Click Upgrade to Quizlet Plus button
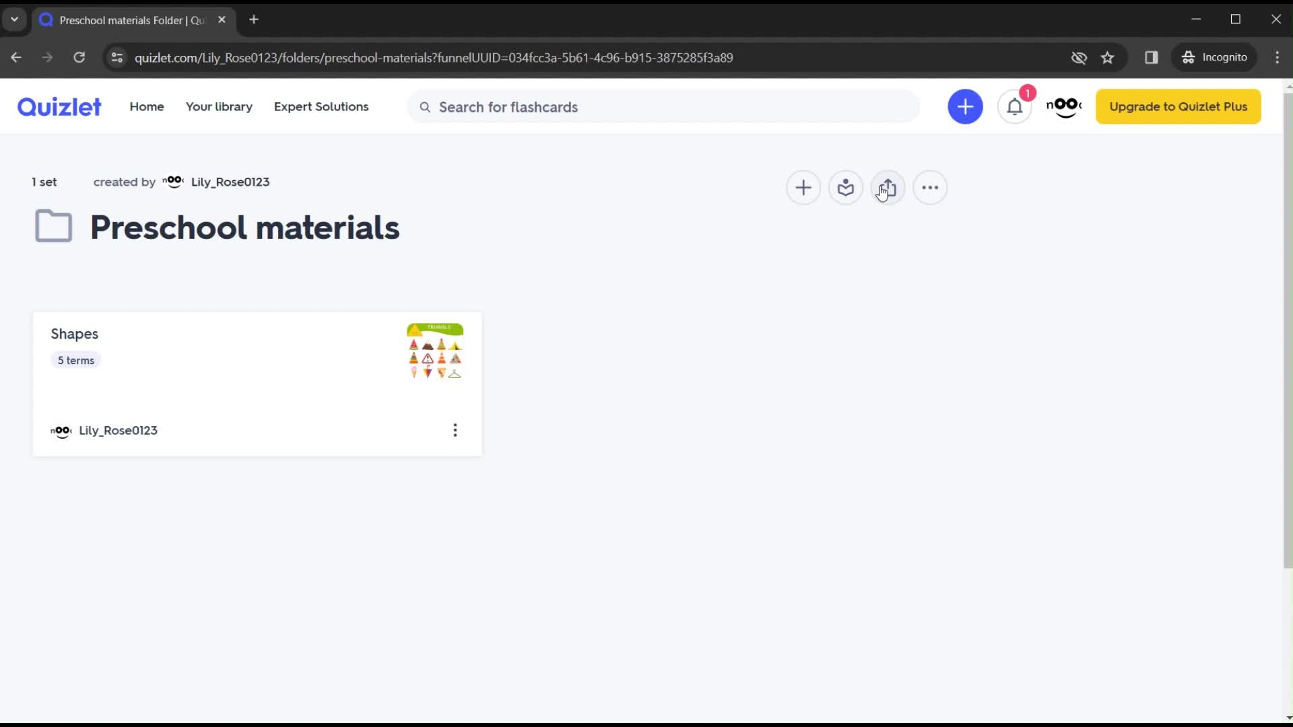Screen dimensions: 1293x727 tap(1179, 106)
